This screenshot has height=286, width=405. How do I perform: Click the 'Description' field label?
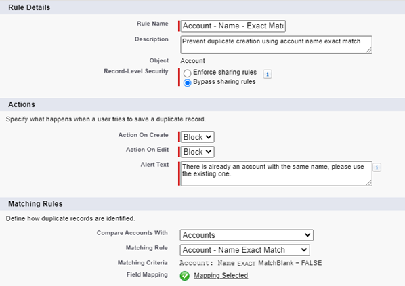click(151, 39)
